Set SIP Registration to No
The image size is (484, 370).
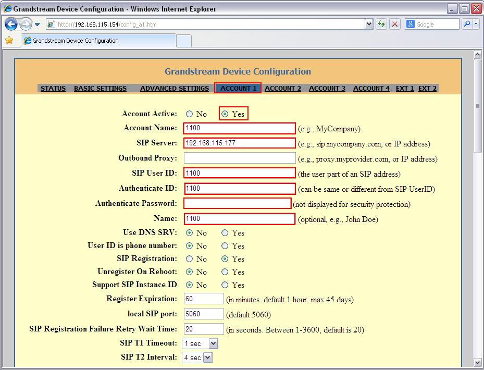(x=189, y=259)
